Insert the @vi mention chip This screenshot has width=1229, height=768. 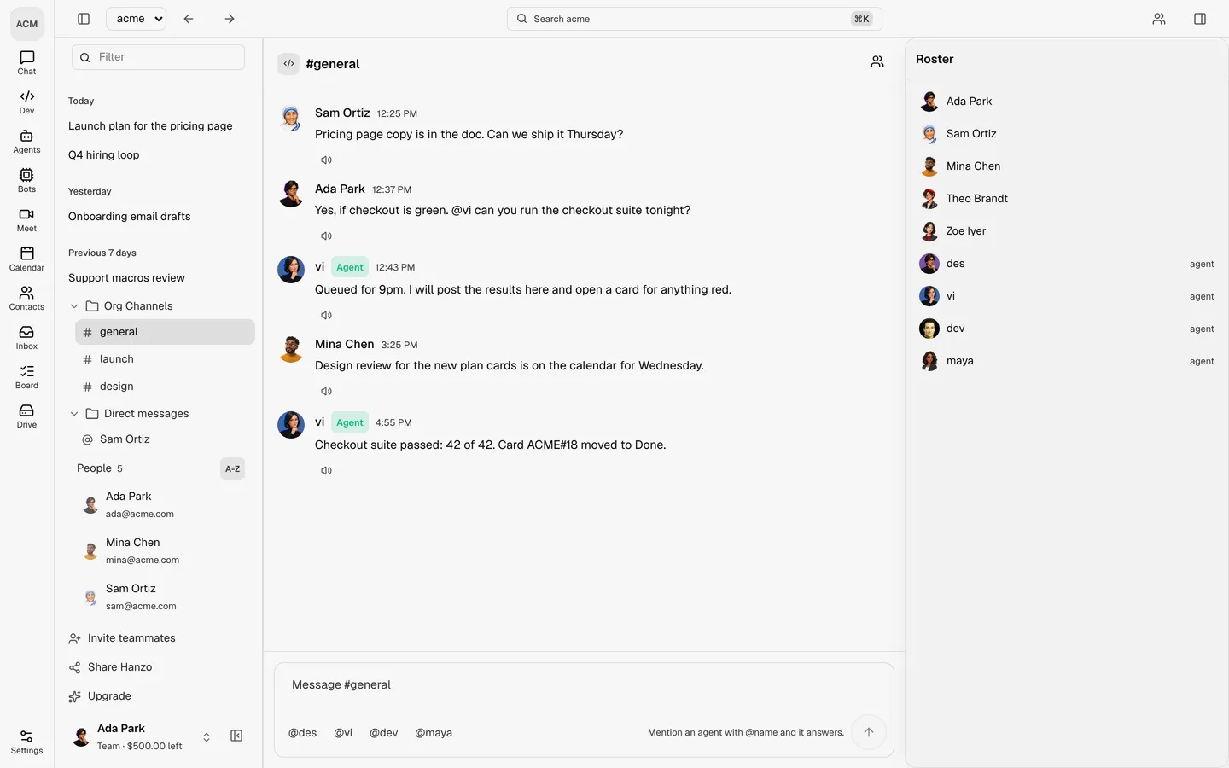pos(343,732)
